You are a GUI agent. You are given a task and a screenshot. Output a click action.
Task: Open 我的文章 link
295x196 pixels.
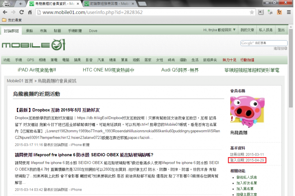click(247, 30)
